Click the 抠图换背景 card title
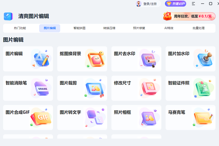 70,54
